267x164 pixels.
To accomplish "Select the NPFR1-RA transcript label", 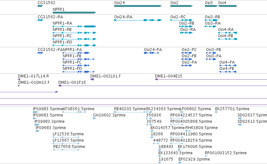I will click(x=62, y=23).
